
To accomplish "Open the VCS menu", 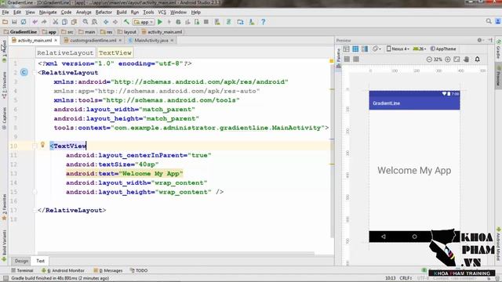I will [162, 13].
